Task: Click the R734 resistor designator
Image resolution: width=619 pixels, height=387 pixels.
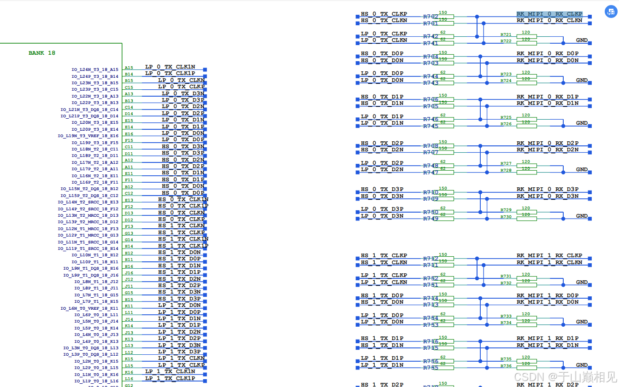Action: [x=506, y=323]
